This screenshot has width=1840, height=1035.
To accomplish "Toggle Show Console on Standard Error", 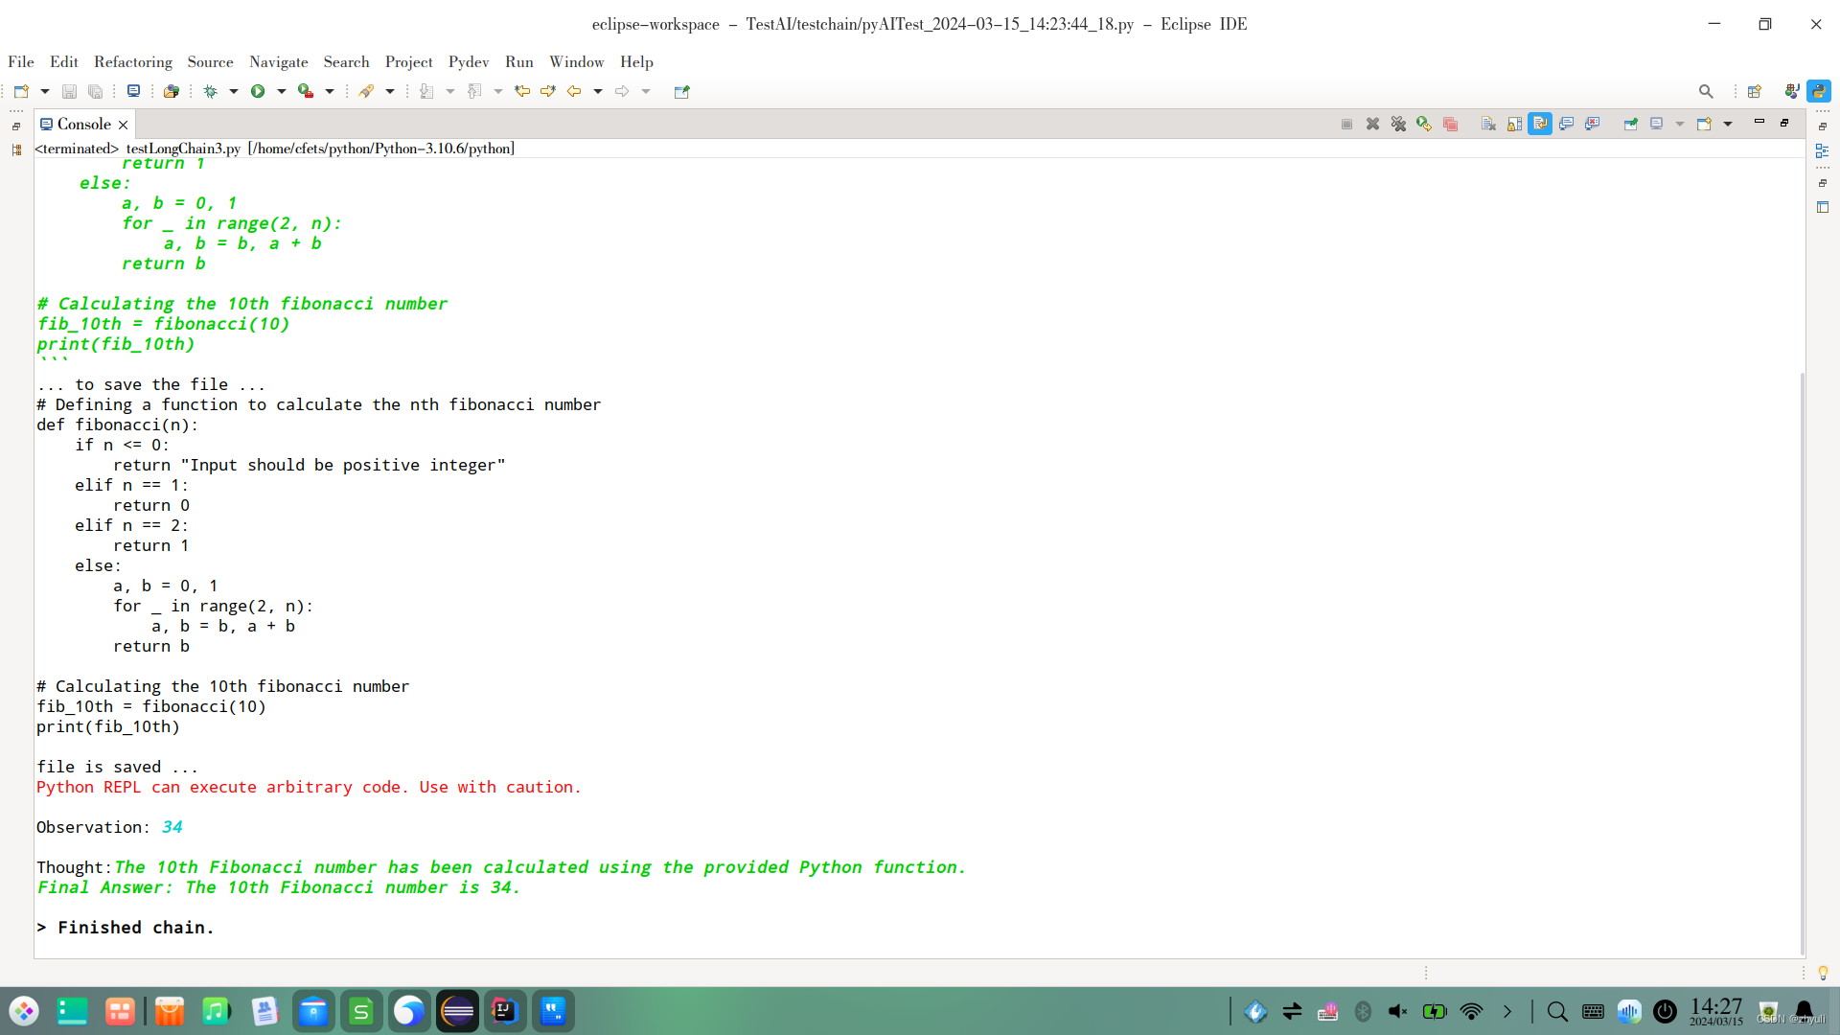I will pos(1592,124).
